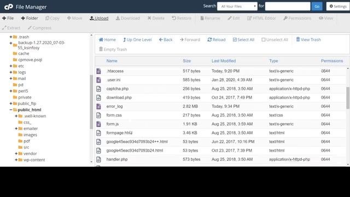Click the Rename toolbar button

pyautogui.click(x=210, y=18)
